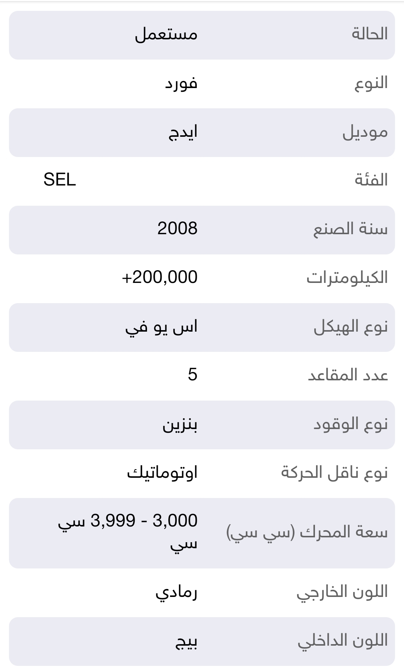Tap the فورد make value

(x=181, y=83)
